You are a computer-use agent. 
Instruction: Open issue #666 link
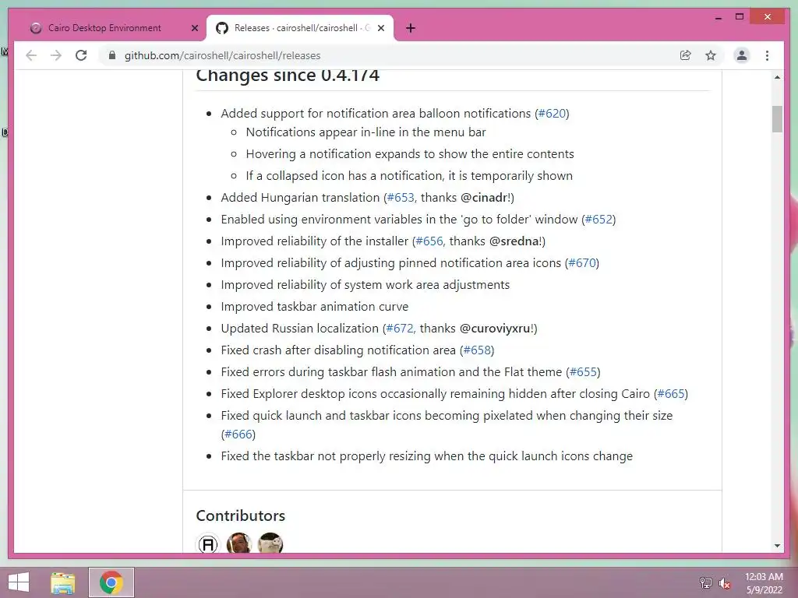pos(238,434)
